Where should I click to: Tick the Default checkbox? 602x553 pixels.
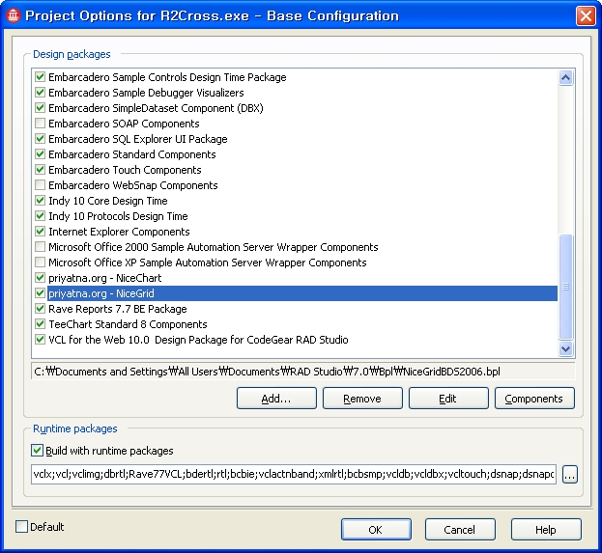22,527
